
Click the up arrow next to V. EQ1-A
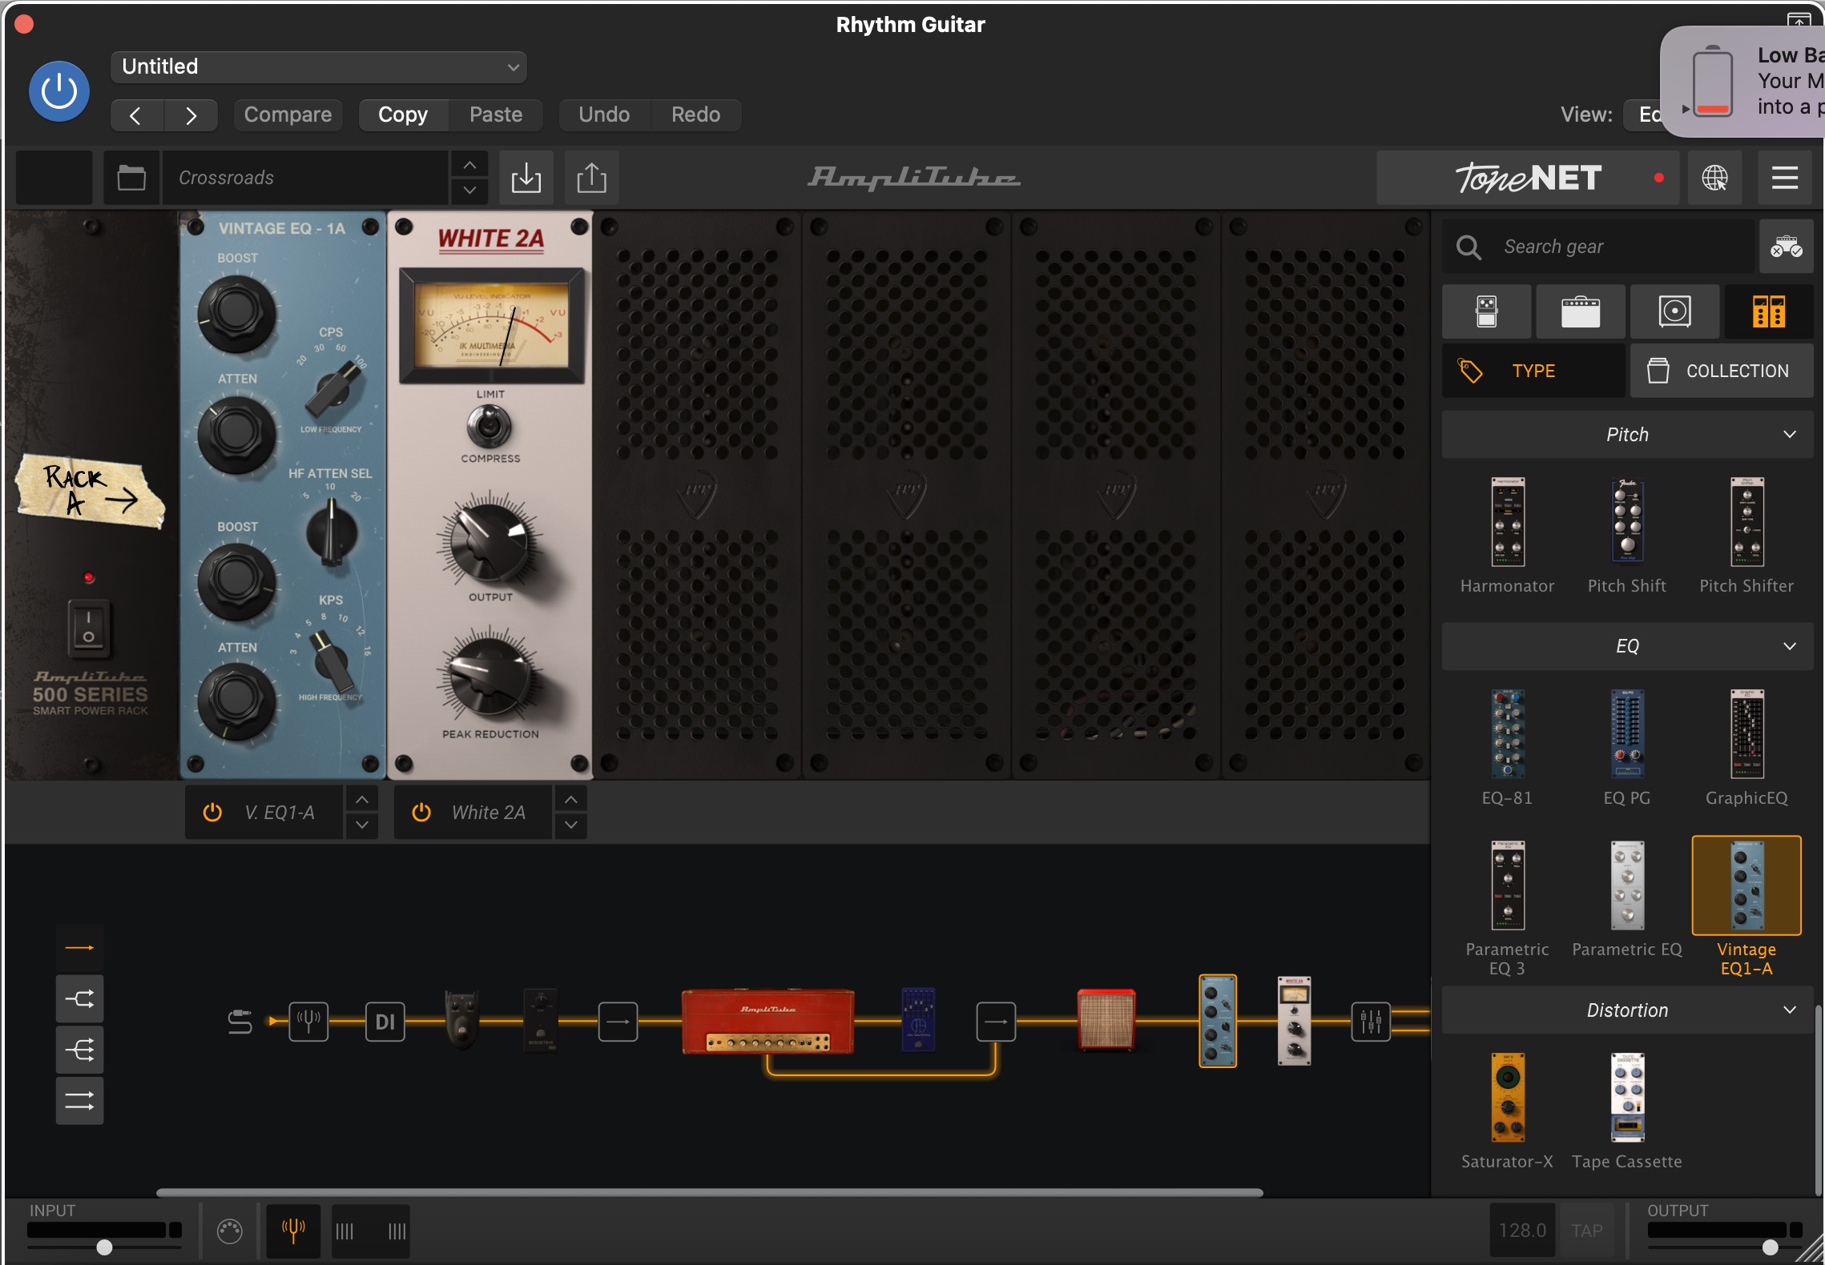pos(362,800)
